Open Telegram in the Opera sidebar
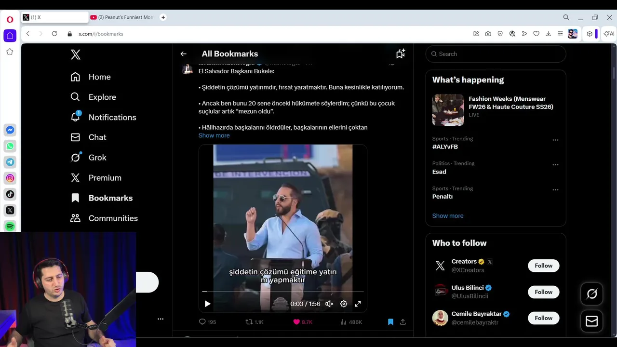 (10, 162)
